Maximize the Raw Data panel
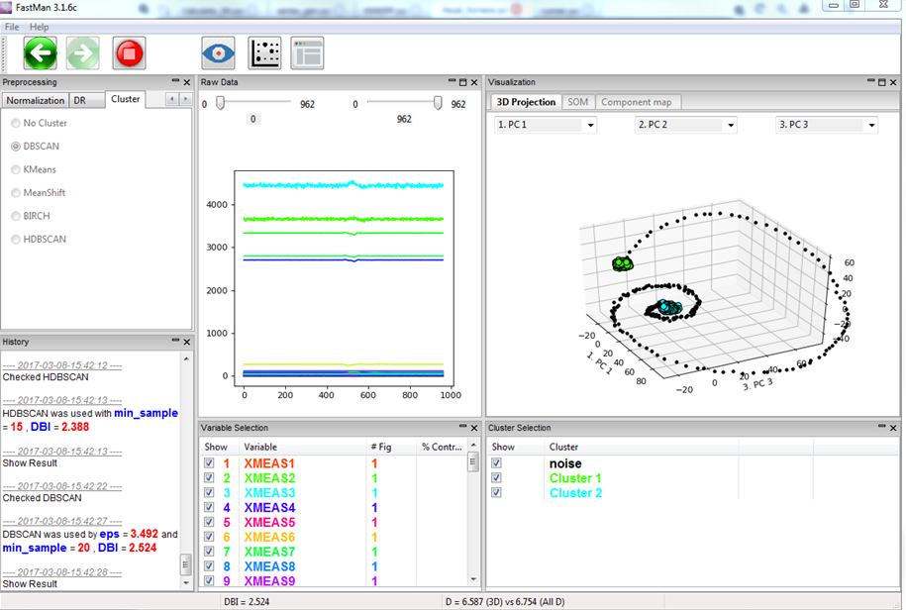This screenshot has height=610, width=906. click(462, 82)
